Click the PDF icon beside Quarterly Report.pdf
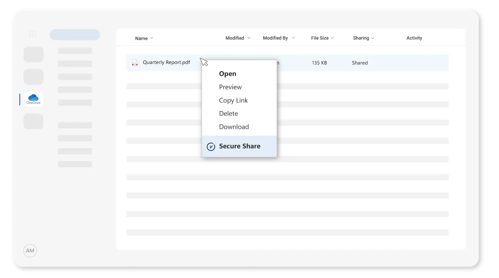The height and width of the screenshot is (278, 499). pos(134,62)
